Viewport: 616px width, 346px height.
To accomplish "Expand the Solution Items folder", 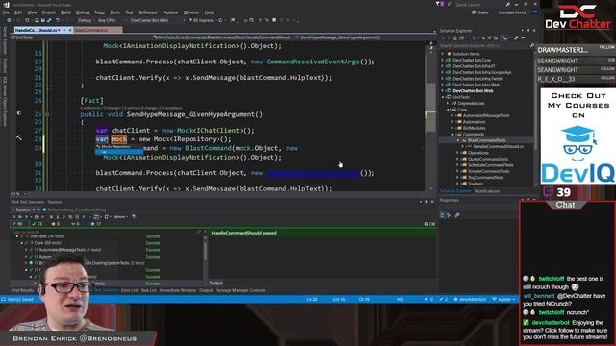I will [443, 54].
